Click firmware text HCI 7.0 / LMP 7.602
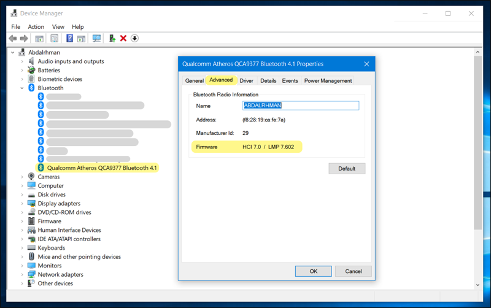491x308 pixels. coord(268,147)
